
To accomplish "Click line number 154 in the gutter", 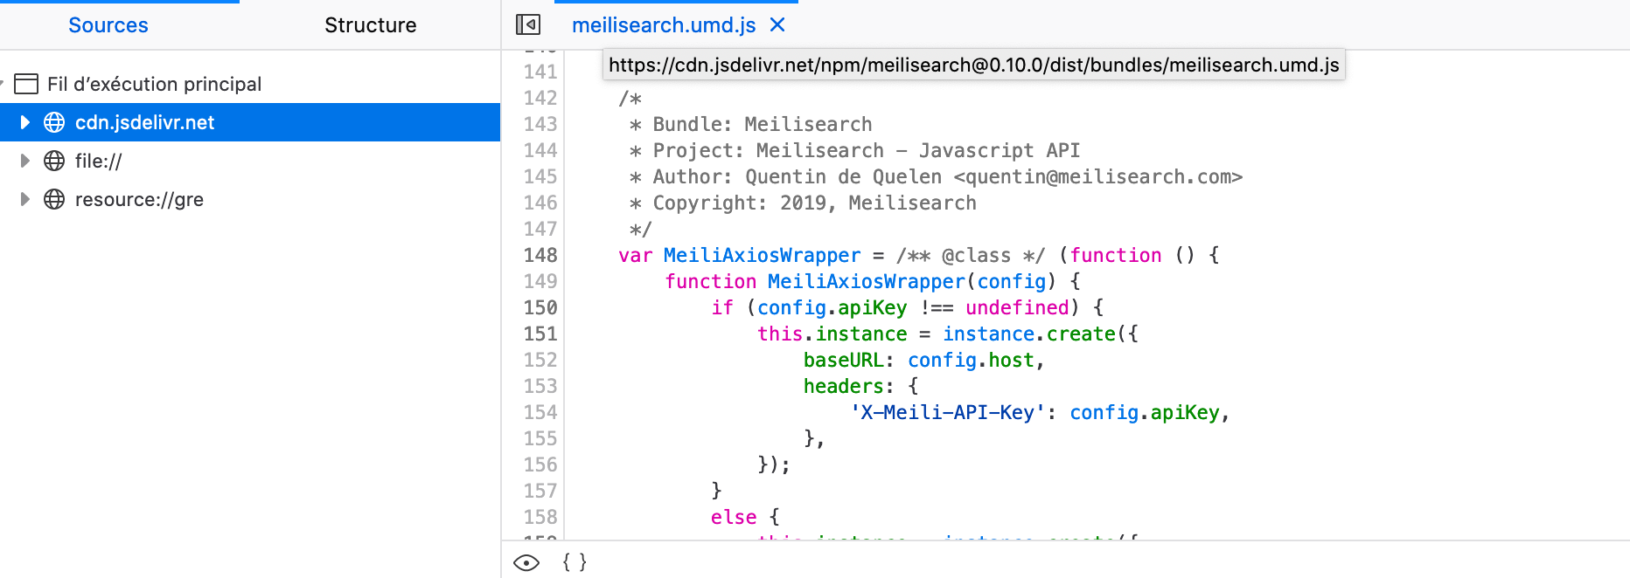I will click(x=540, y=412).
